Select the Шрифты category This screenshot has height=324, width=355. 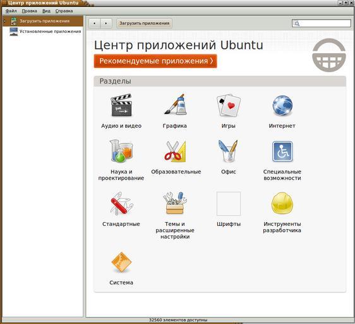coord(229,204)
